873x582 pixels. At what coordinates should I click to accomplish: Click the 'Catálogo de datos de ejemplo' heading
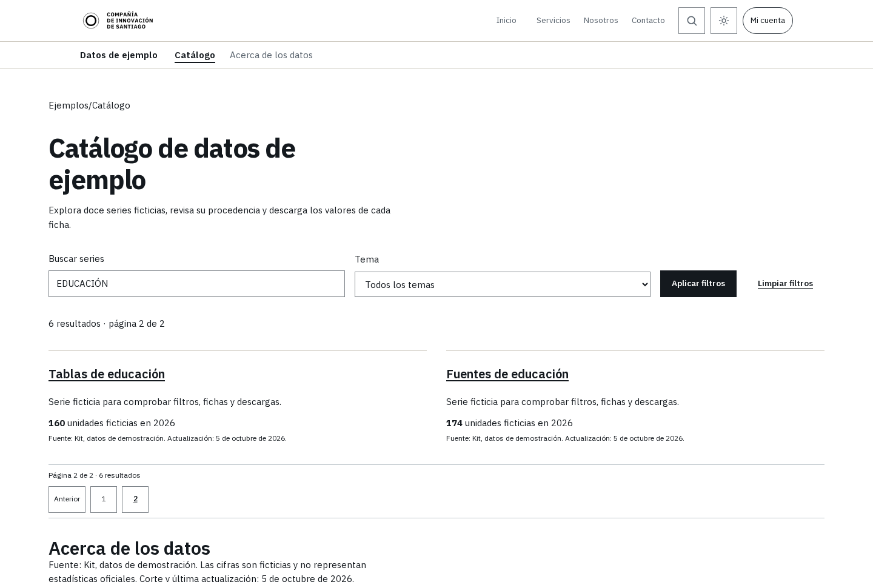172,164
